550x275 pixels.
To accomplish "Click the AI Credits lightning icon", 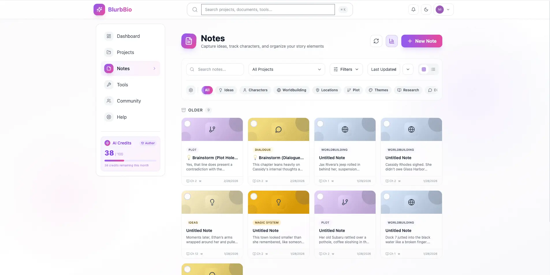I will (107, 143).
